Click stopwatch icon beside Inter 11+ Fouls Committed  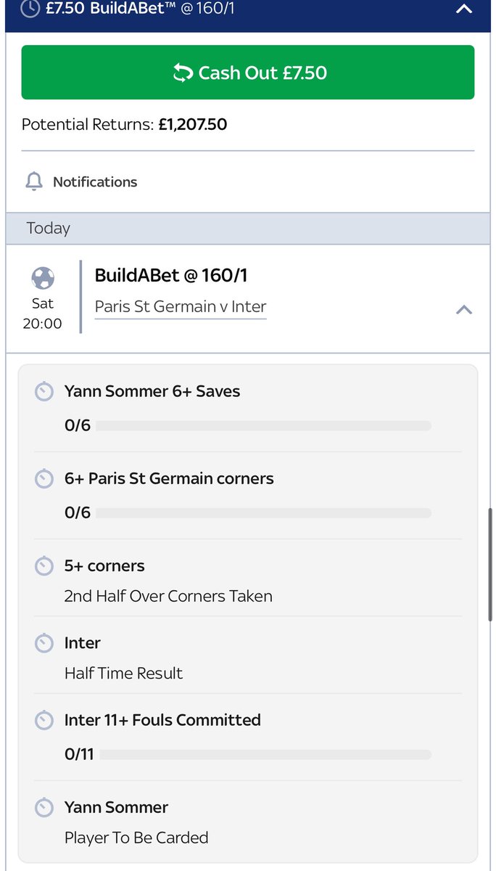(x=44, y=720)
